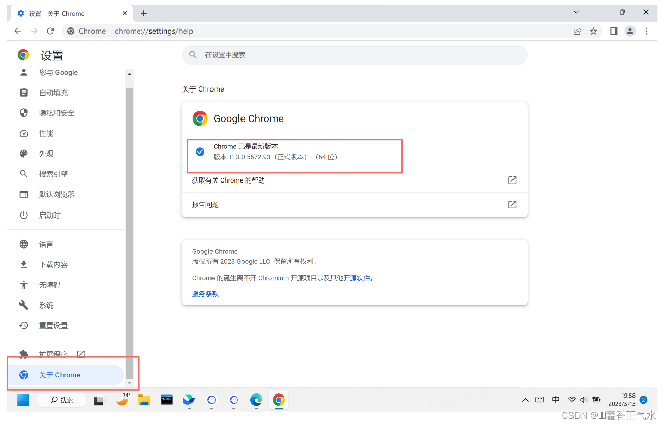Open Task View on the taskbar
664x425 pixels.
[99, 400]
